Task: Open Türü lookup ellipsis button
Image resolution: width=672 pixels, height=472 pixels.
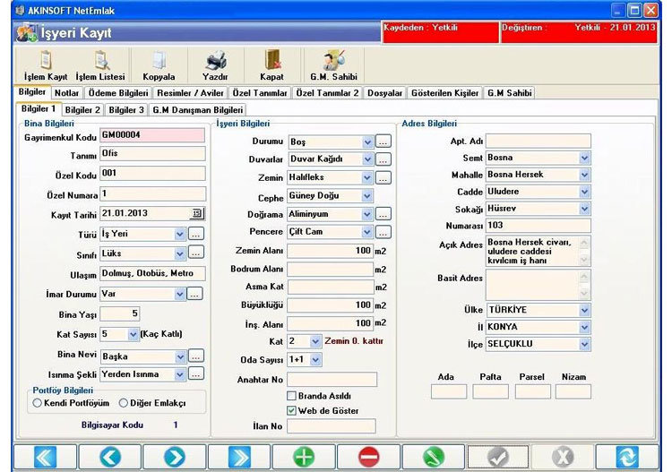Action: pyautogui.click(x=195, y=234)
